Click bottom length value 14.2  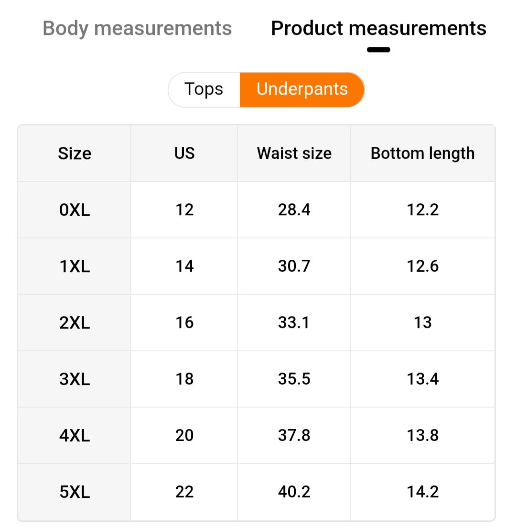tap(422, 492)
